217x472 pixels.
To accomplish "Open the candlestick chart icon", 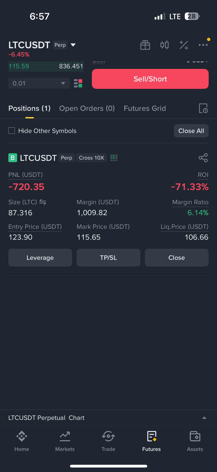I will [164, 45].
